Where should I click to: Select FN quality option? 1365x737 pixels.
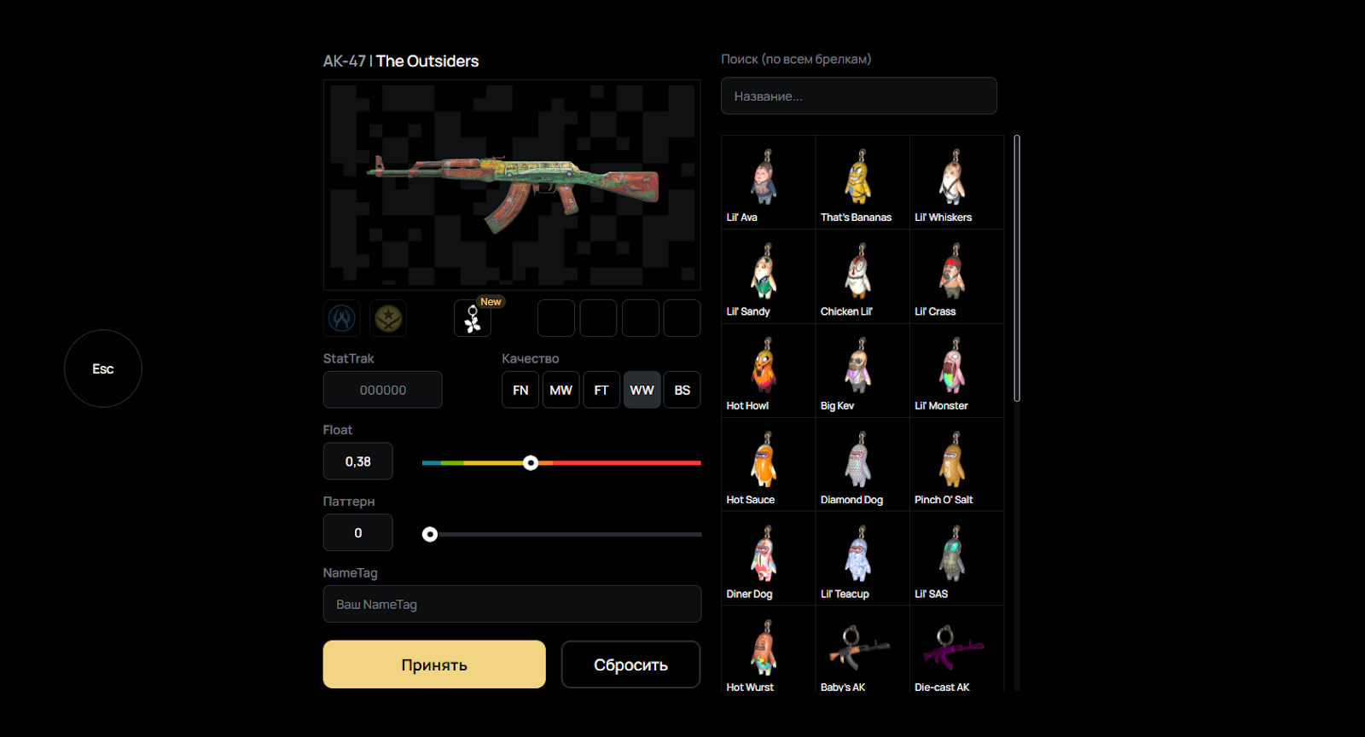click(x=520, y=390)
